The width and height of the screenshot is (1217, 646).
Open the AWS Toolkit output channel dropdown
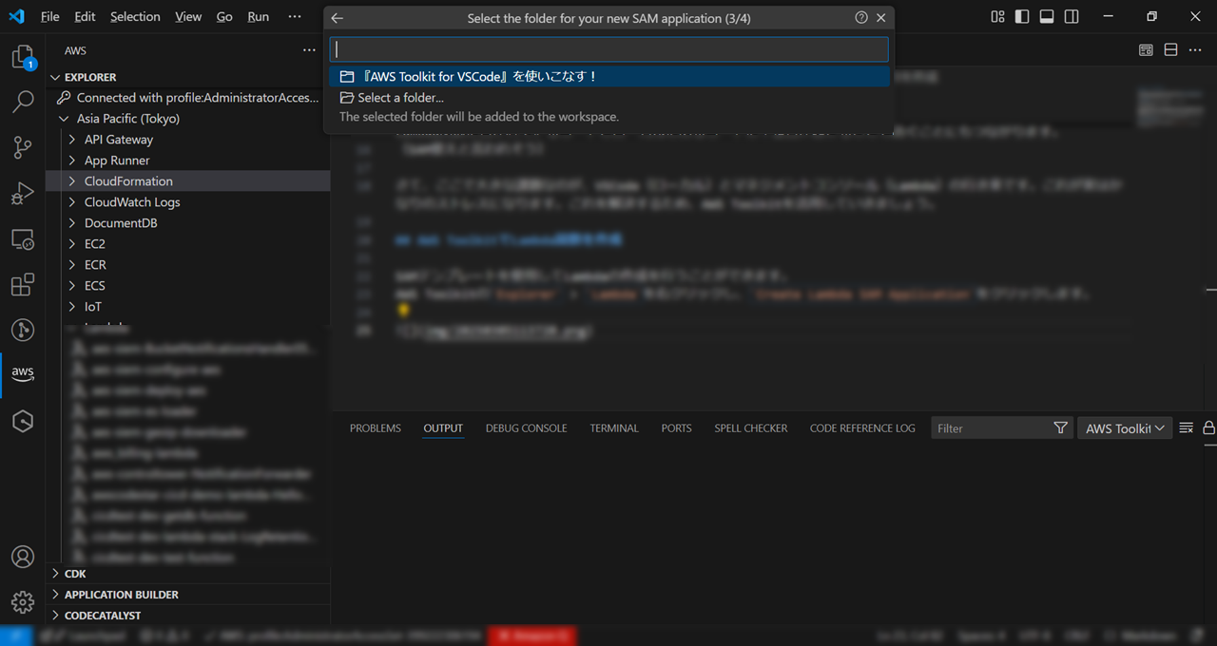point(1125,427)
